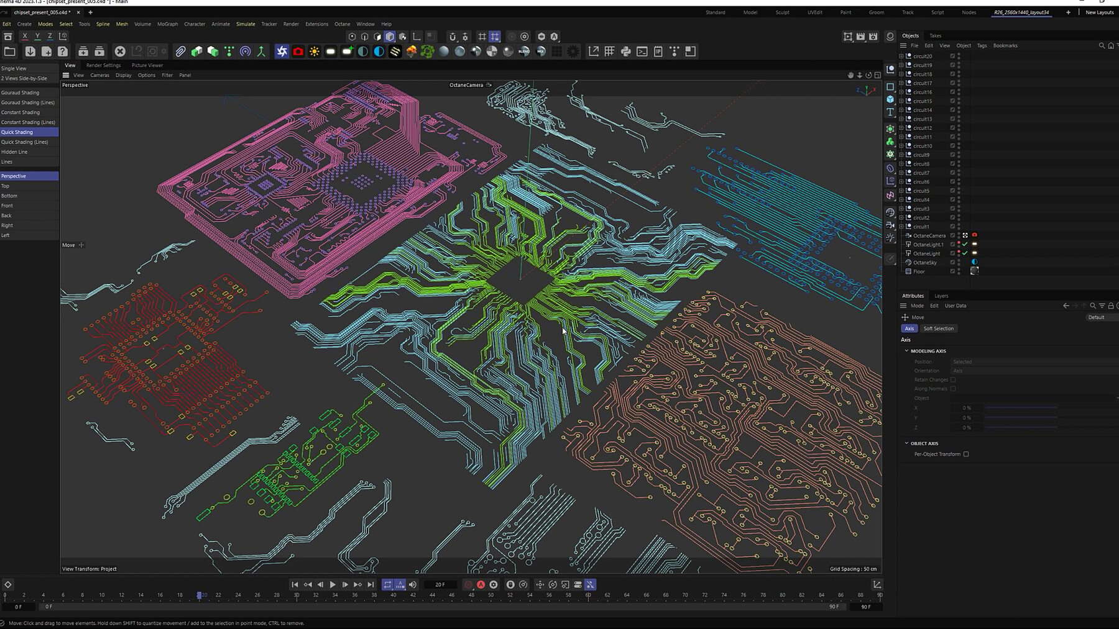Click the X percent slider in Modeling Axis
This screenshot has height=629, width=1119.
point(1020,408)
